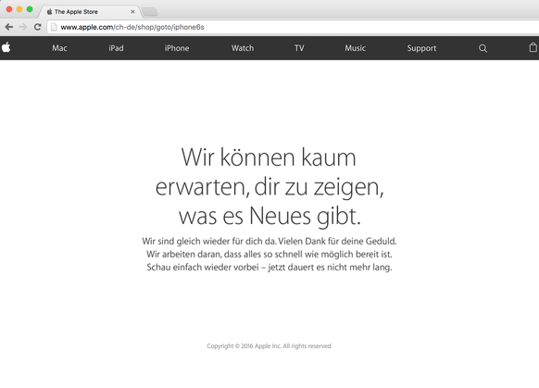Open the iPad navigation link

pos(116,48)
